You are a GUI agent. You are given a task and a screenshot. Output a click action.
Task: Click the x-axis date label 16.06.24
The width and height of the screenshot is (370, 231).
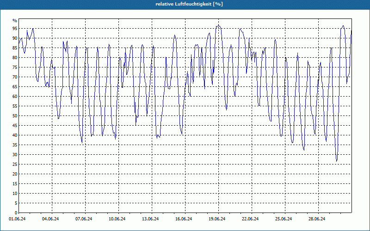pos(184,219)
